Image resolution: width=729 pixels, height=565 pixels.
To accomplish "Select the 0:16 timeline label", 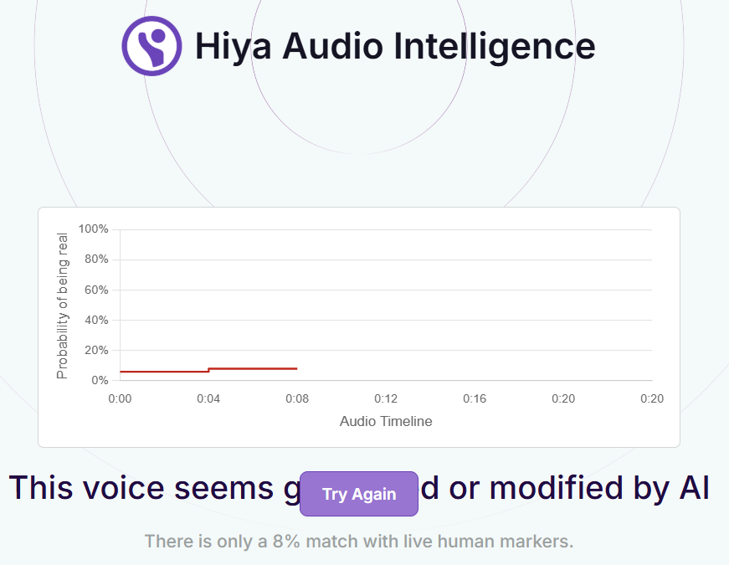I will 475,398.
